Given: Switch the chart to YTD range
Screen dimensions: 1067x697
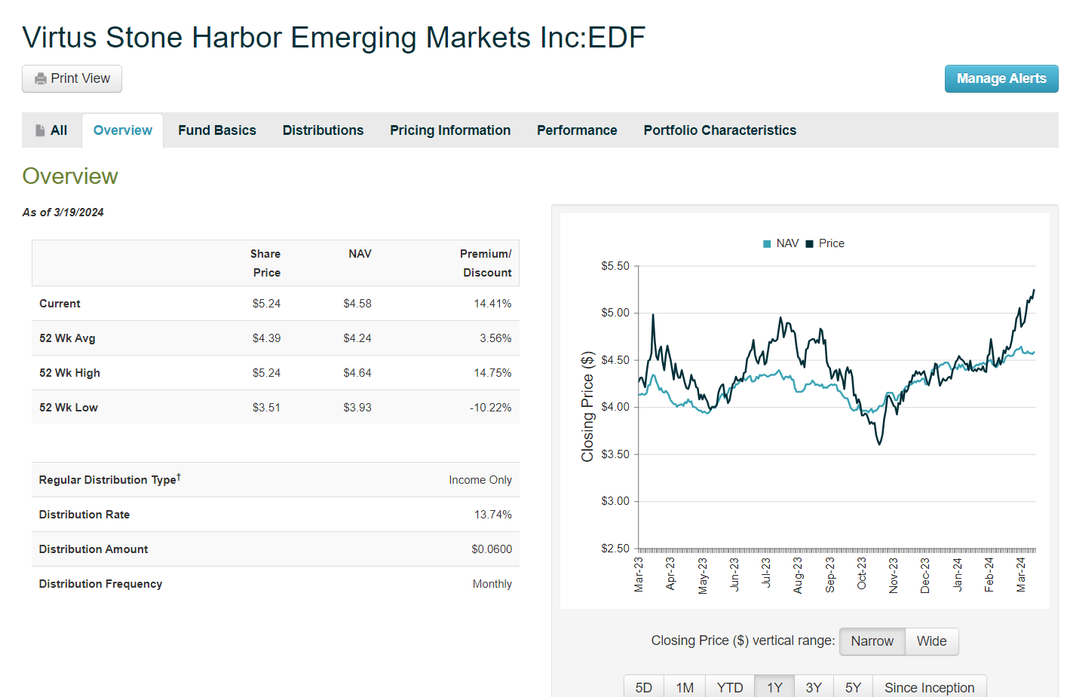Looking at the screenshot, I should point(730,687).
